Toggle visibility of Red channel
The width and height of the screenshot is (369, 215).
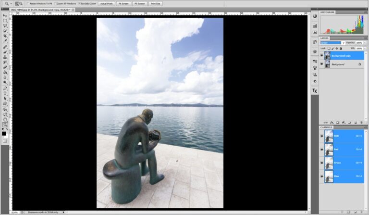pos(322,149)
